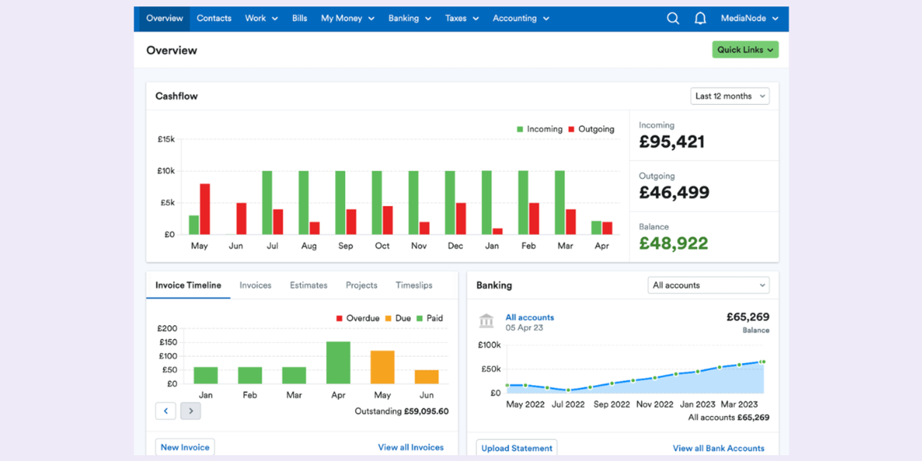Image resolution: width=922 pixels, height=461 pixels.
Task: Advance the Invoice Timeline with right arrow
Action: point(190,410)
